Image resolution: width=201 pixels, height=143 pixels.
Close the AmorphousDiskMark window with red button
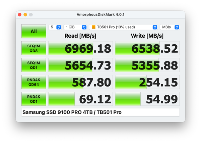pyautogui.click(x=20, y=15)
